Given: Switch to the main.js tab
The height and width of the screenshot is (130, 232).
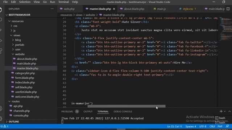Looking at the screenshot, I should point(161,9).
